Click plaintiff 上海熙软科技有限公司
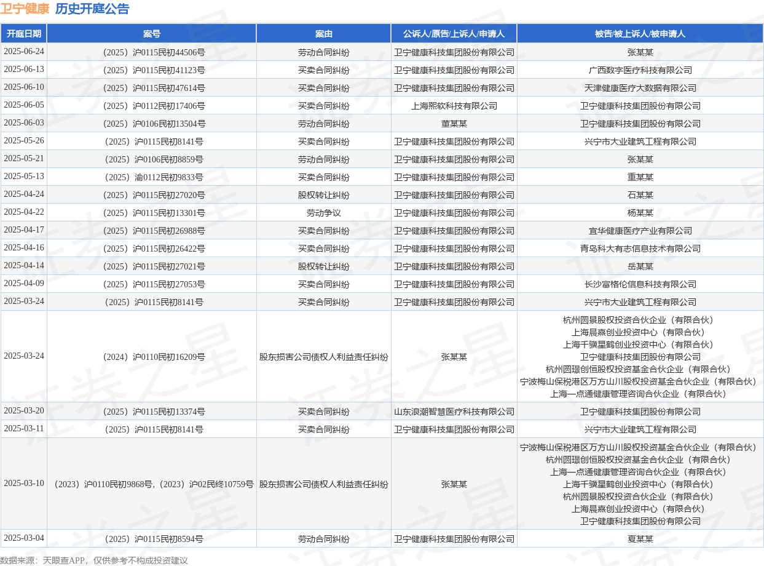This screenshot has width=764, height=566. [x=454, y=106]
